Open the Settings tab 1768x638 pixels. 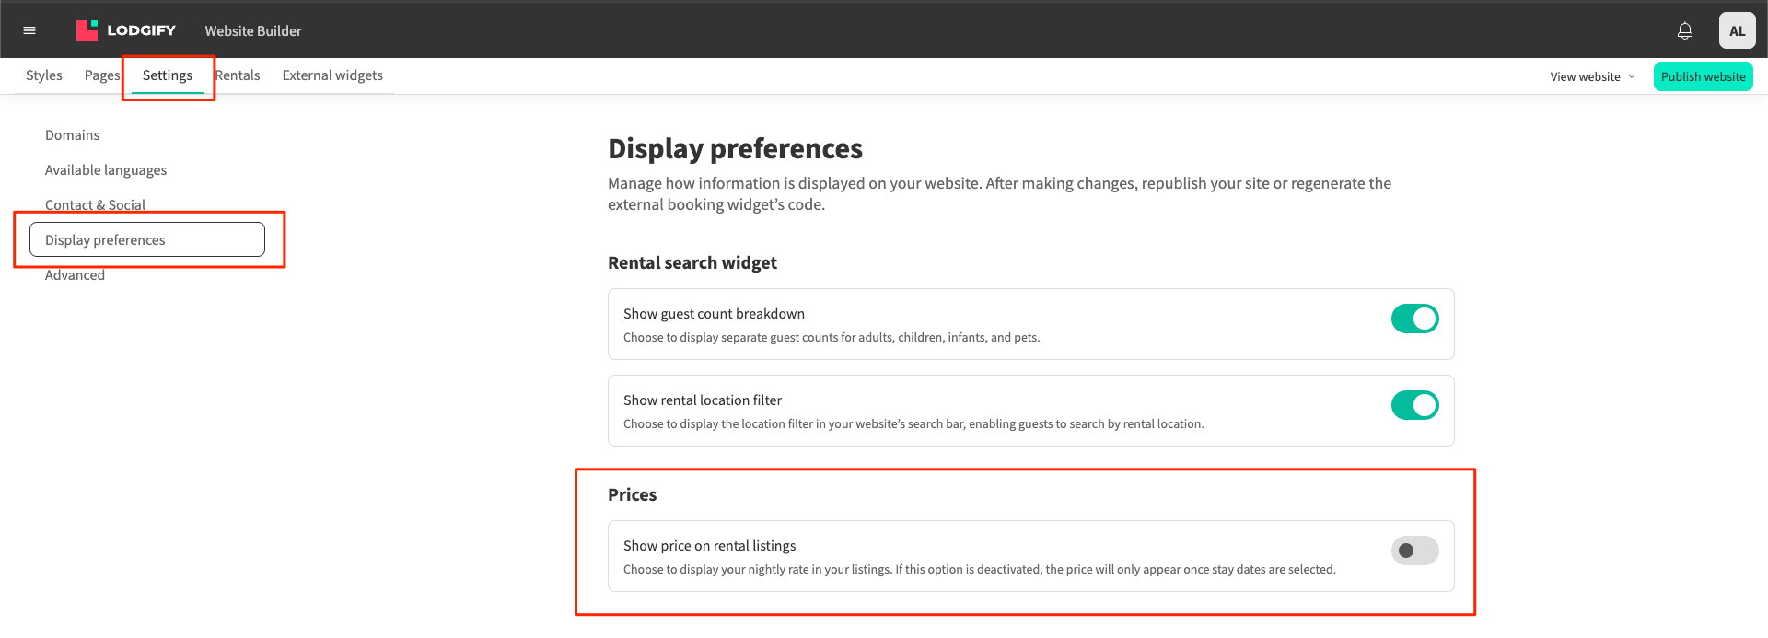[168, 75]
